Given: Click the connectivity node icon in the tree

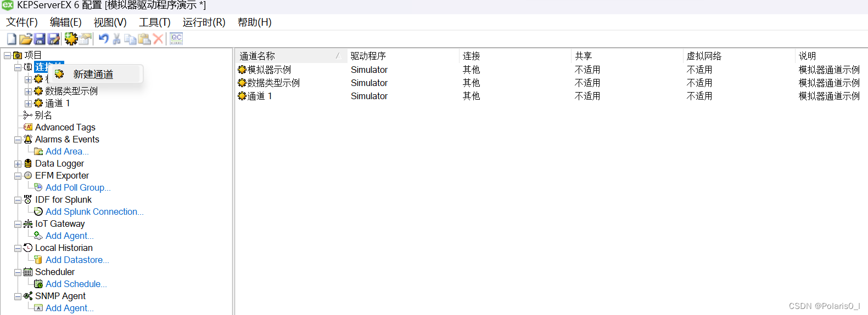Looking at the screenshot, I should click(x=28, y=67).
